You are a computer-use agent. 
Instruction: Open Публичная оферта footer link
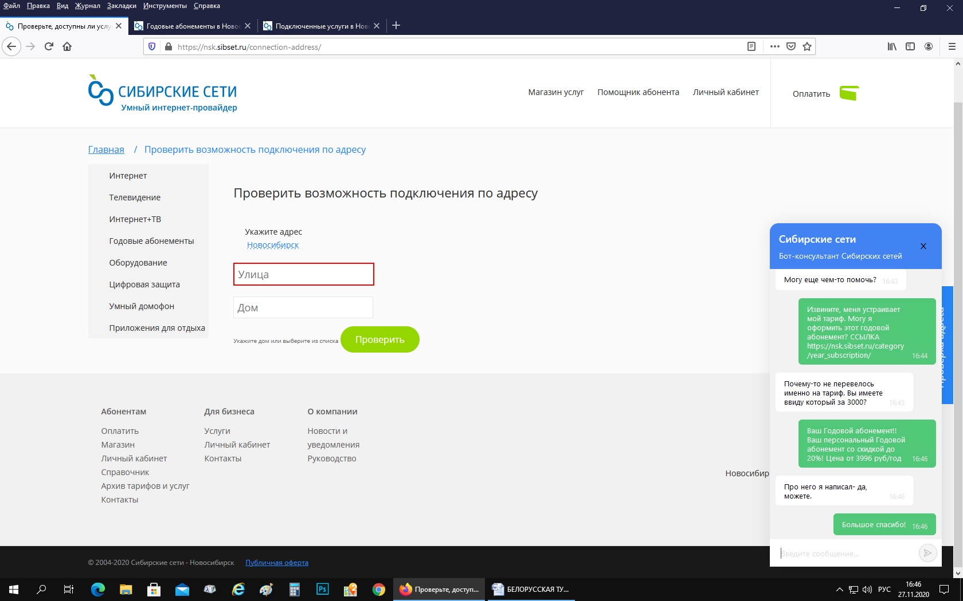[x=277, y=563]
